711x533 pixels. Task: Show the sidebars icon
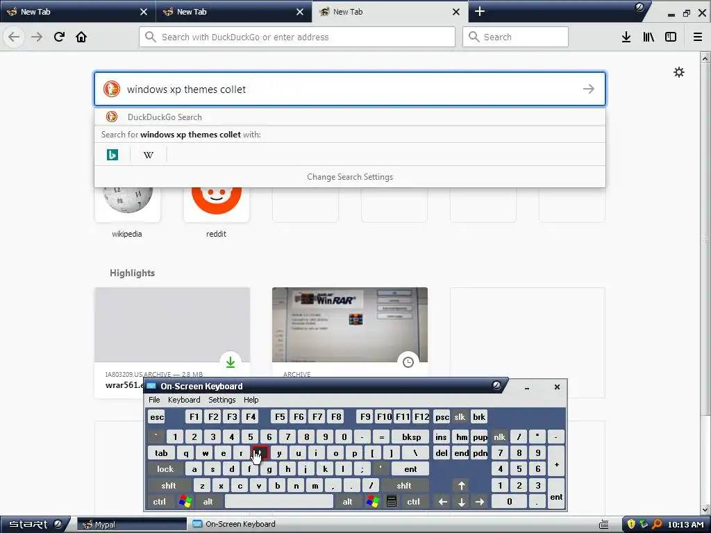click(671, 37)
